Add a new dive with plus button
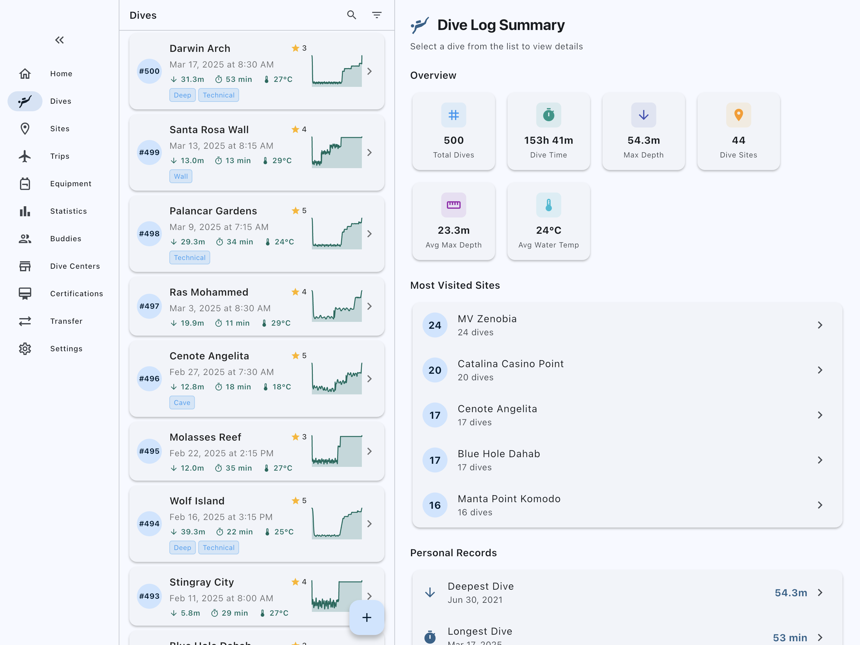 [366, 617]
